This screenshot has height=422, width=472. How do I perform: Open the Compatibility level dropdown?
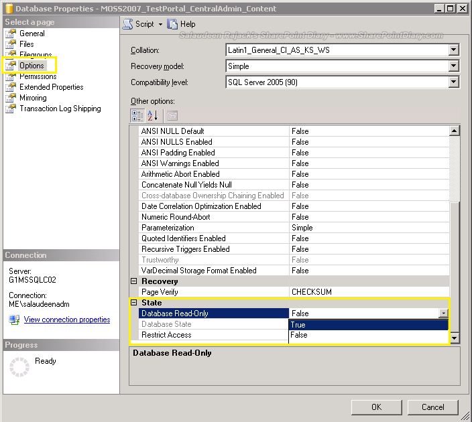(x=453, y=82)
